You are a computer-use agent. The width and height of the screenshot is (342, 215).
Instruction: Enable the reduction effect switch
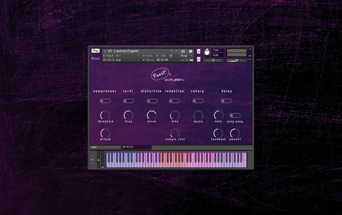click(175, 101)
